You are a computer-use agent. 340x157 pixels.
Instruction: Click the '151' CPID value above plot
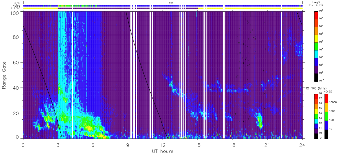pos(171,3)
